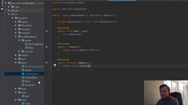Click the first @Override annotation above add

(63, 28)
